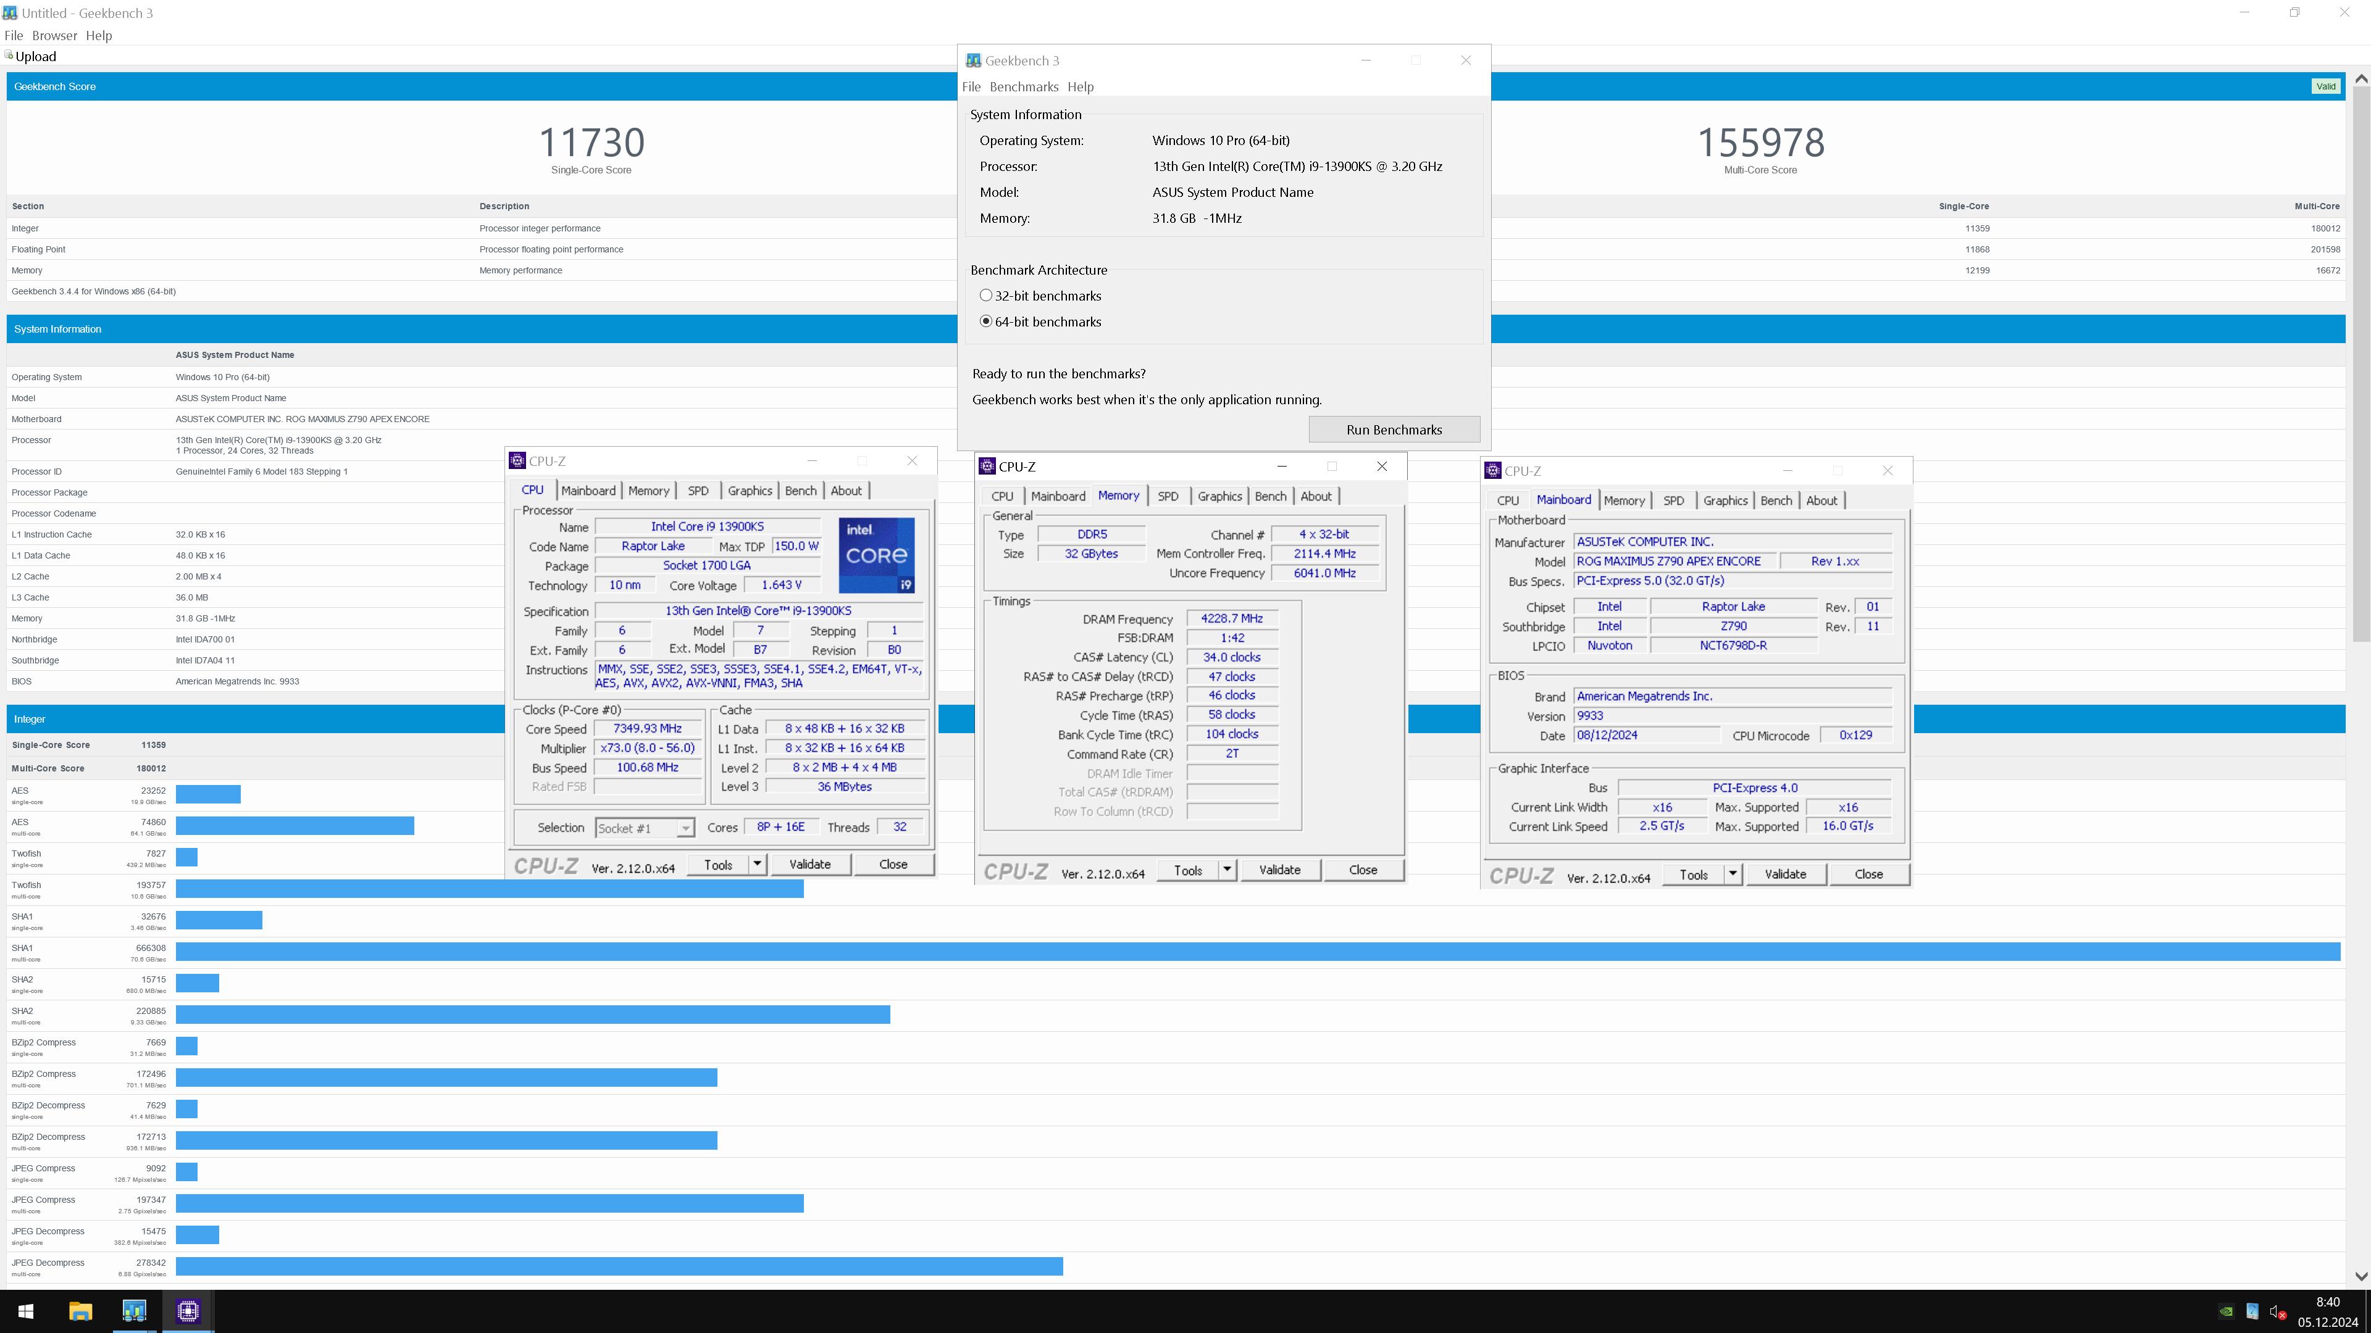2371x1333 pixels.
Task: Switch to Memory tab in CPU-Z CPU window
Action: point(649,491)
